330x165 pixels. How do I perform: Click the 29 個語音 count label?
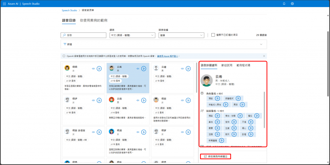coord(261,35)
